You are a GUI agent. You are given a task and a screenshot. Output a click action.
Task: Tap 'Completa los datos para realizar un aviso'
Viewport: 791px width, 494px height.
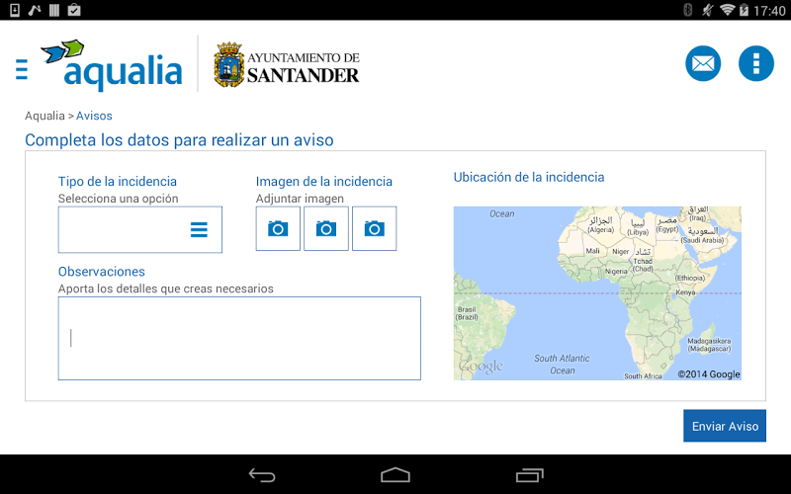point(179,140)
